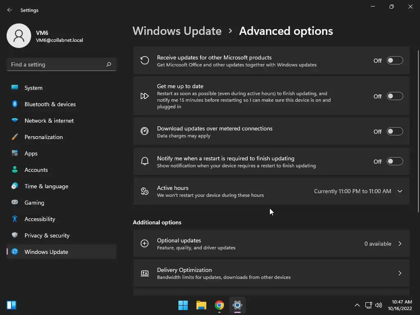Click the plus circle icon for Optional updates
Image resolution: width=420 pixels, height=315 pixels.
pyautogui.click(x=145, y=244)
